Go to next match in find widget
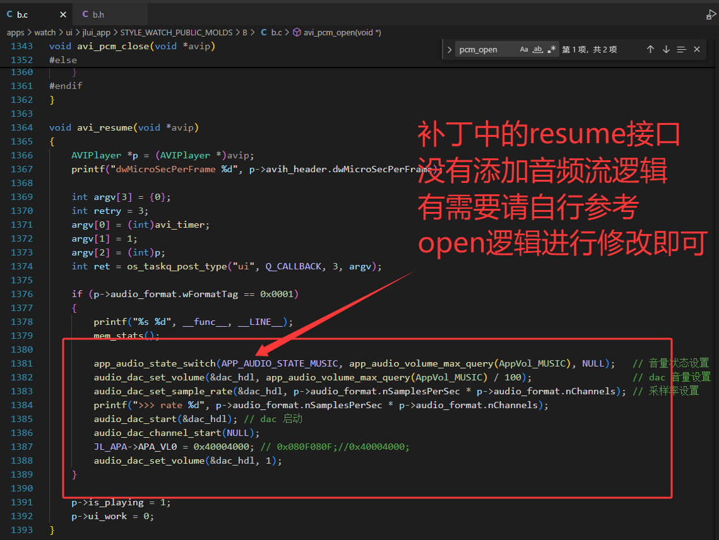The image size is (719, 540). pos(666,49)
